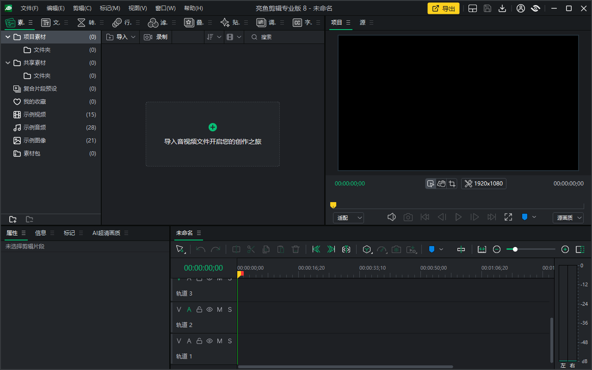Click the cube compound clip icon
Image resolution: width=592 pixels, height=370 pixels.
click(x=367, y=249)
